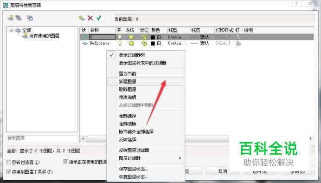This screenshot has width=321, height=183.
Task: Click the New Group Filter icon
Action: [19, 18]
